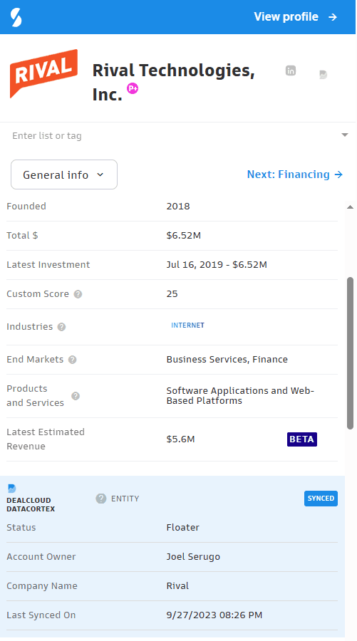The height and width of the screenshot is (641, 357).
Task: Click Last Synced On timestamp value
Action: tap(214, 615)
